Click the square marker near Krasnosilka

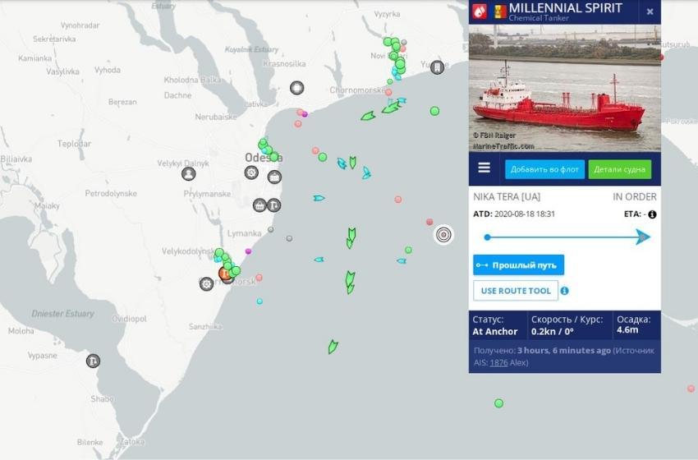coord(297,88)
